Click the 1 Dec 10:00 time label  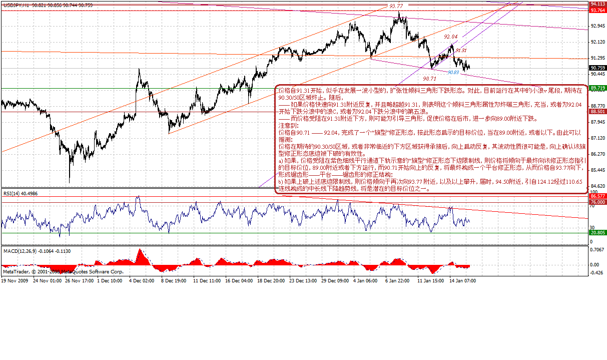pos(110,281)
